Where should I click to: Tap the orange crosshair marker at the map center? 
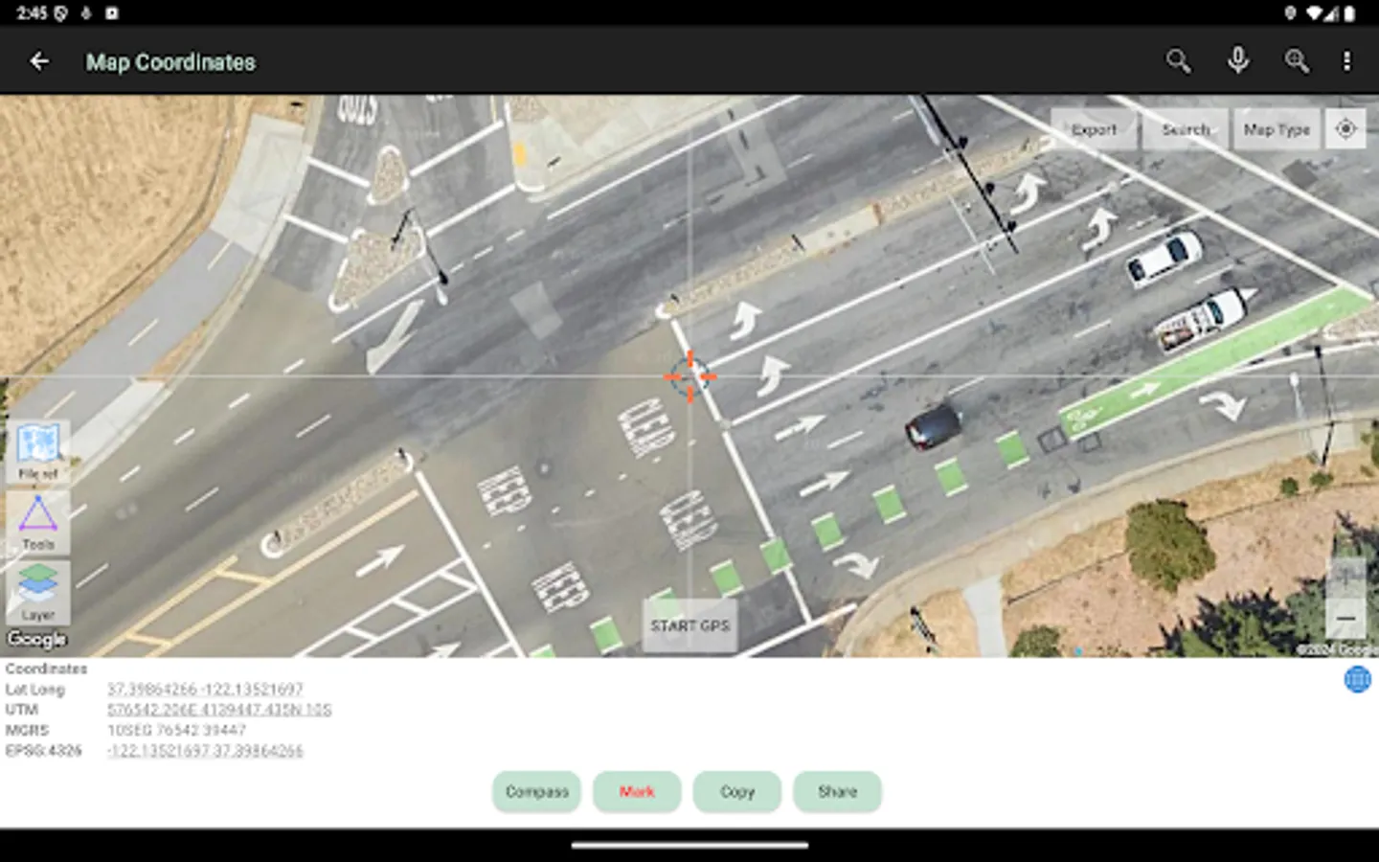pos(689,376)
